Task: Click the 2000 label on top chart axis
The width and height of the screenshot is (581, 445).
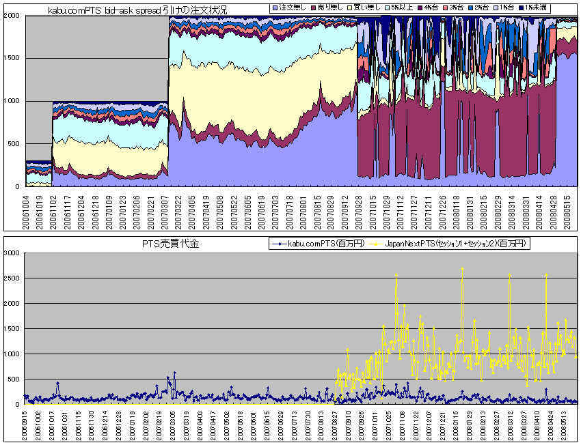Action: coord(14,16)
